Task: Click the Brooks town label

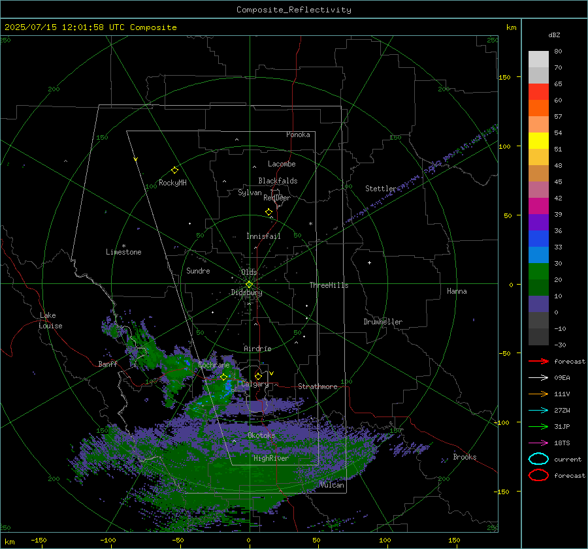Action: [x=465, y=457]
